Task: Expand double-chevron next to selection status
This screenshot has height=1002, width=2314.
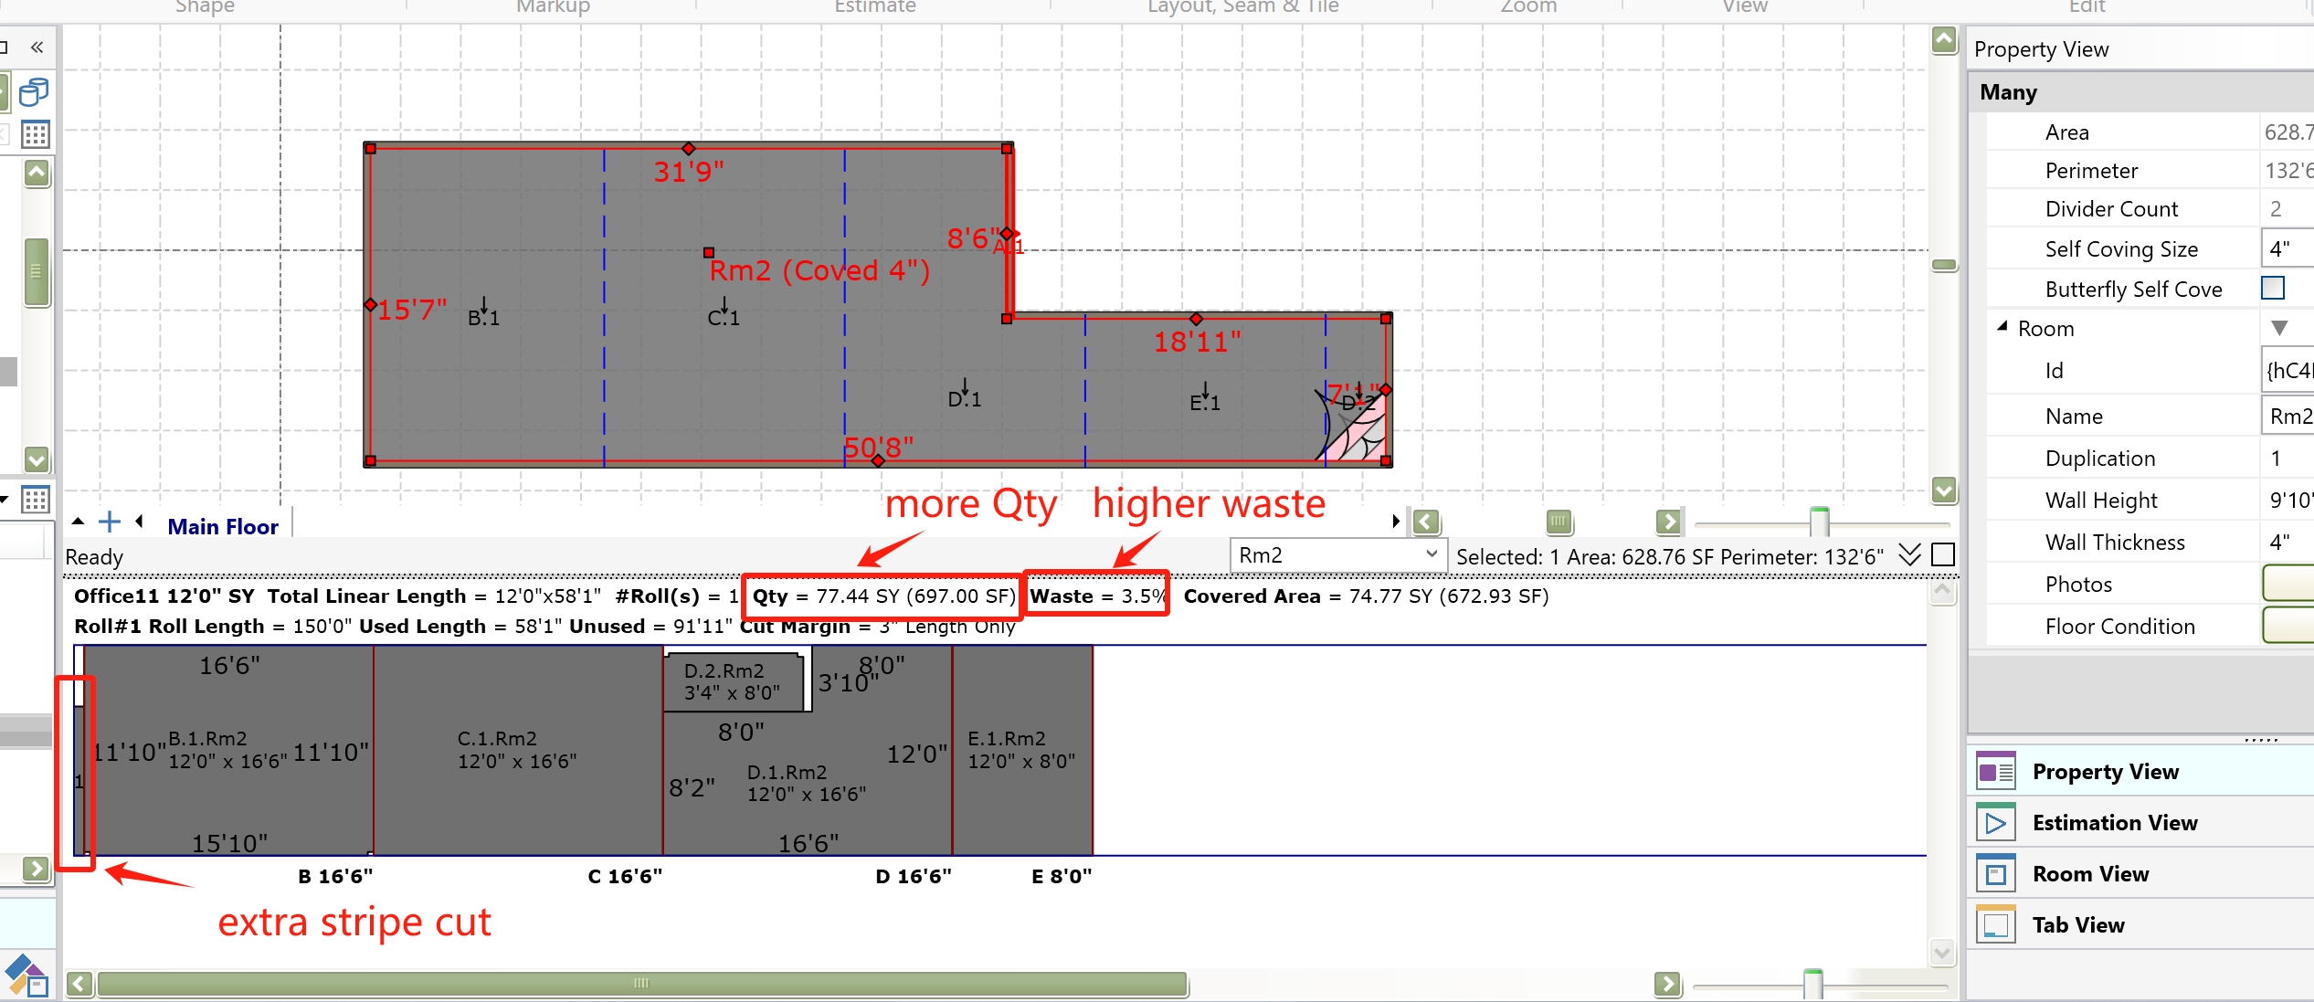Action: (1909, 555)
